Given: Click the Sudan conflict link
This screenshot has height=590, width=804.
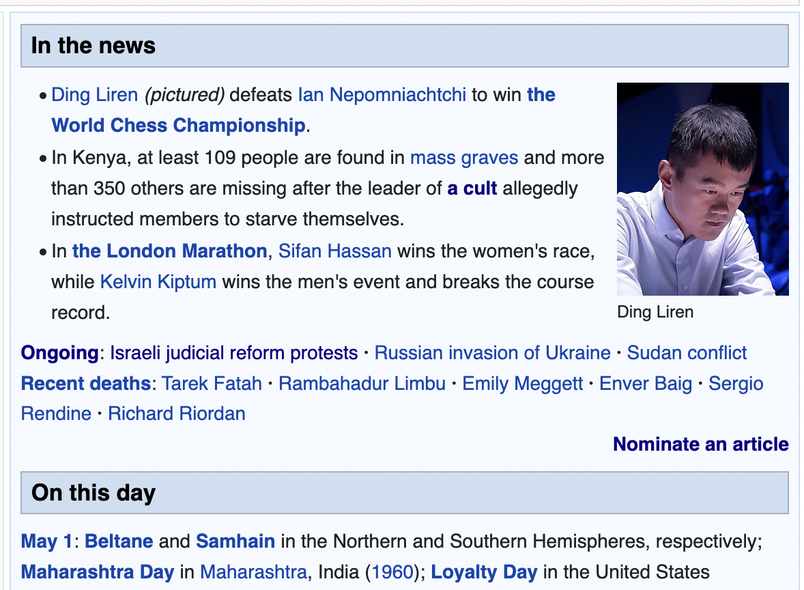Looking at the screenshot, I should 687,353.
